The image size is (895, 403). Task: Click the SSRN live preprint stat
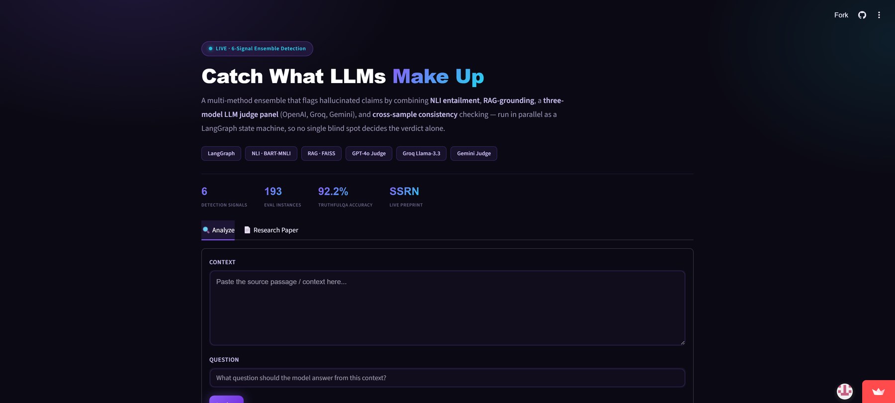pyautogui.click(x=406, y=197)
